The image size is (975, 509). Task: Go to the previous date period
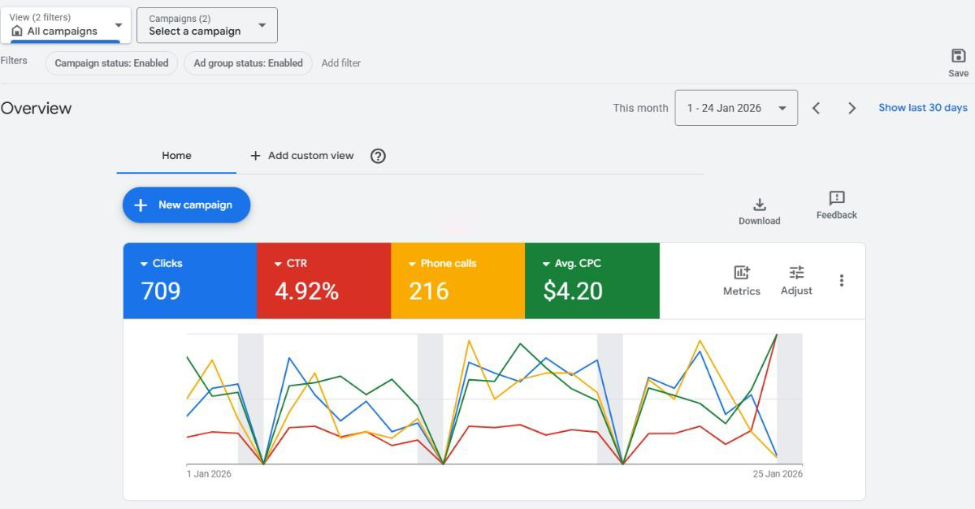click(x=817, y=108)
